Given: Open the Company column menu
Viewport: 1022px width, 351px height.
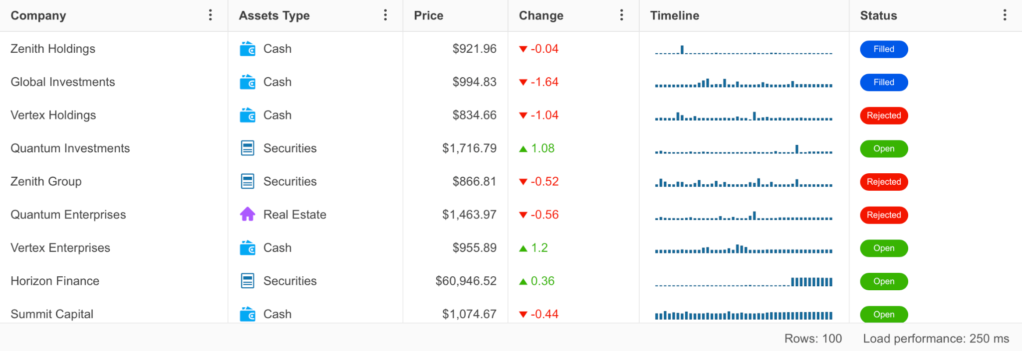Looking at the screenshot, I should pyautogui.click(x=210, y=15).
